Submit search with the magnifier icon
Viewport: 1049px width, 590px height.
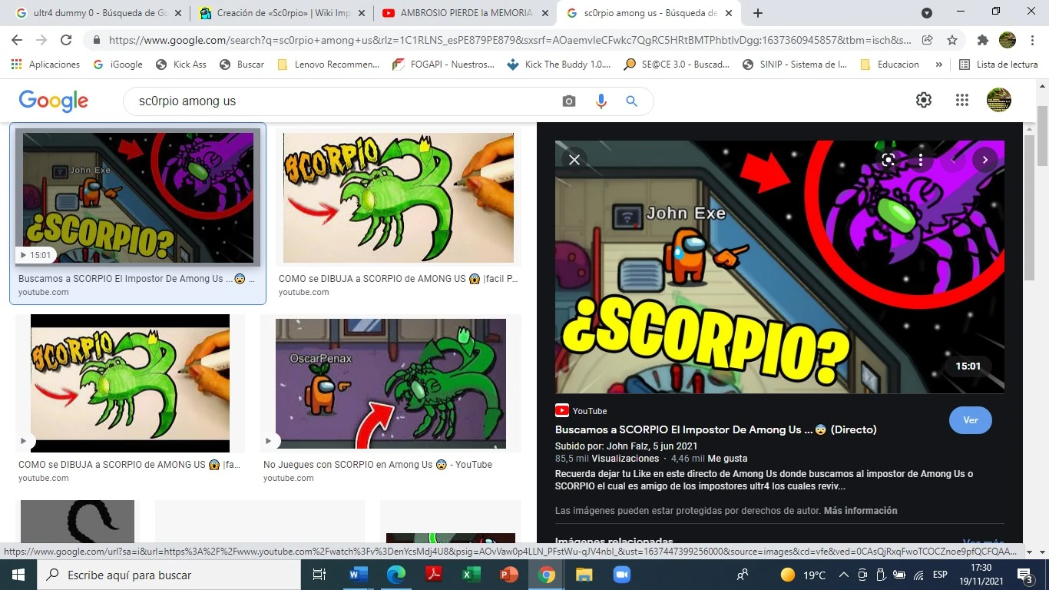click(x=631, y=101)
